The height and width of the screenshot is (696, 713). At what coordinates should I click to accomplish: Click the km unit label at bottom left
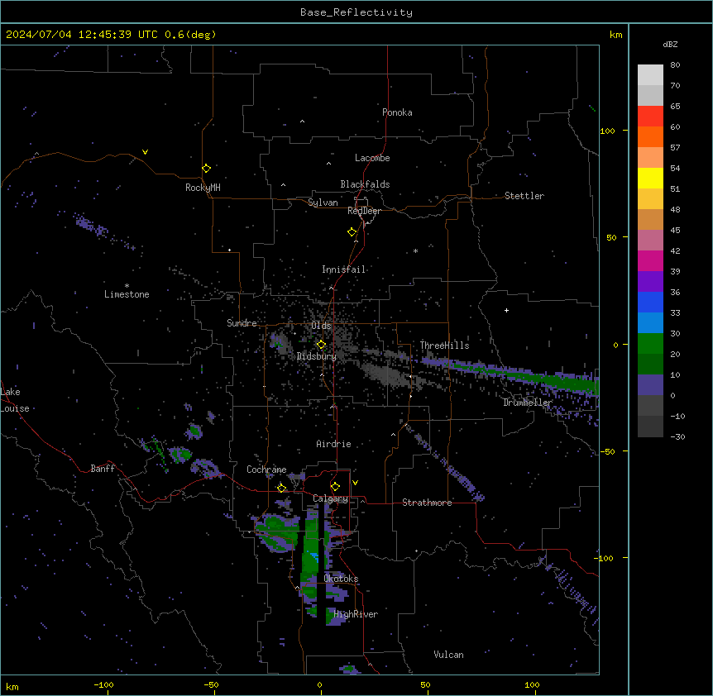point(12,686)
